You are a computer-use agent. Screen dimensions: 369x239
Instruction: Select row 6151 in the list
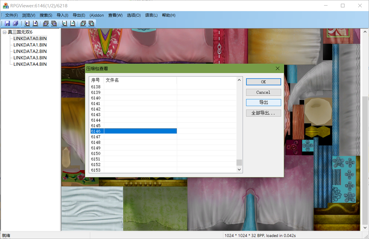(163, 159)
